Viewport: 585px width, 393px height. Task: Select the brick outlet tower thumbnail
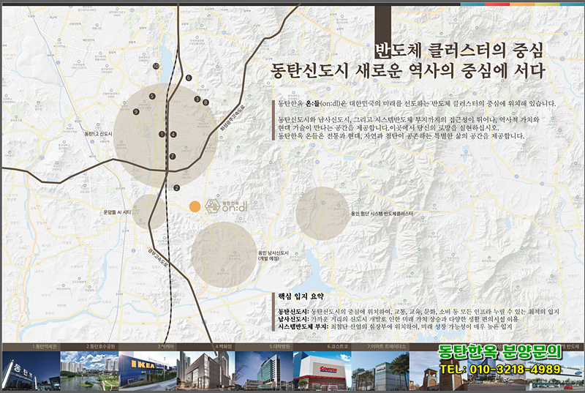[x=439, y=370]
